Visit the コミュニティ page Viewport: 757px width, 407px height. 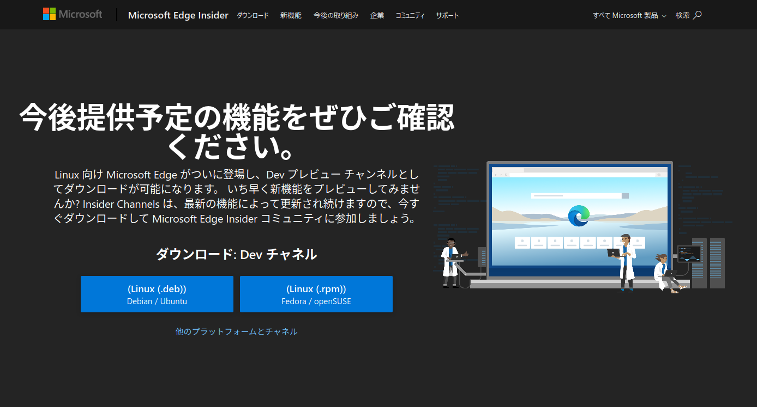[410, 15]
